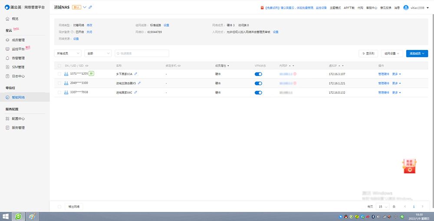434x221 pixels.
Task: Click the 添加成员 button
Action: click(x=417, y=53)
